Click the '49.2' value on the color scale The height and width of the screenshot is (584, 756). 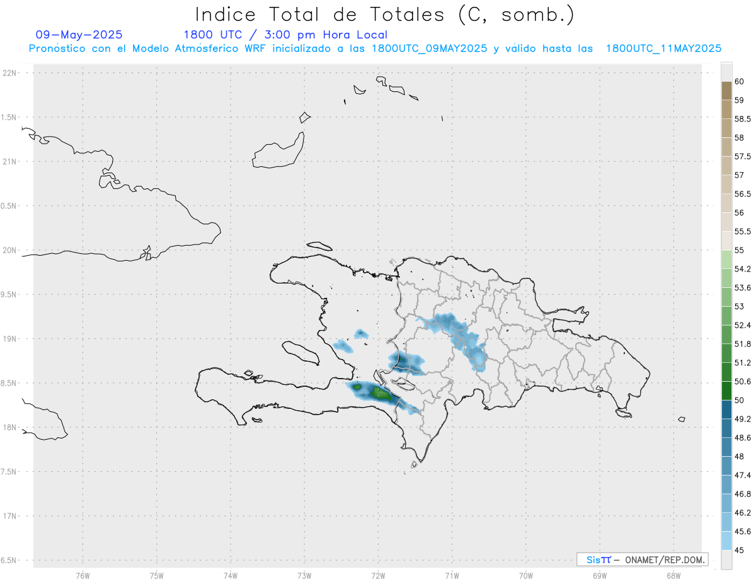[742, 419]
